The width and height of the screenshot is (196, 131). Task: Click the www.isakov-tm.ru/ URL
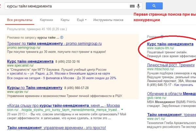coord(160,48)
